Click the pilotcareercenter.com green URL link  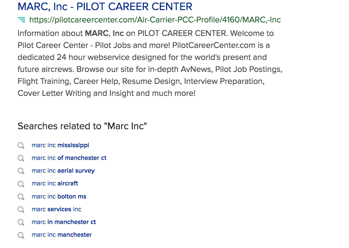point(155,20)
